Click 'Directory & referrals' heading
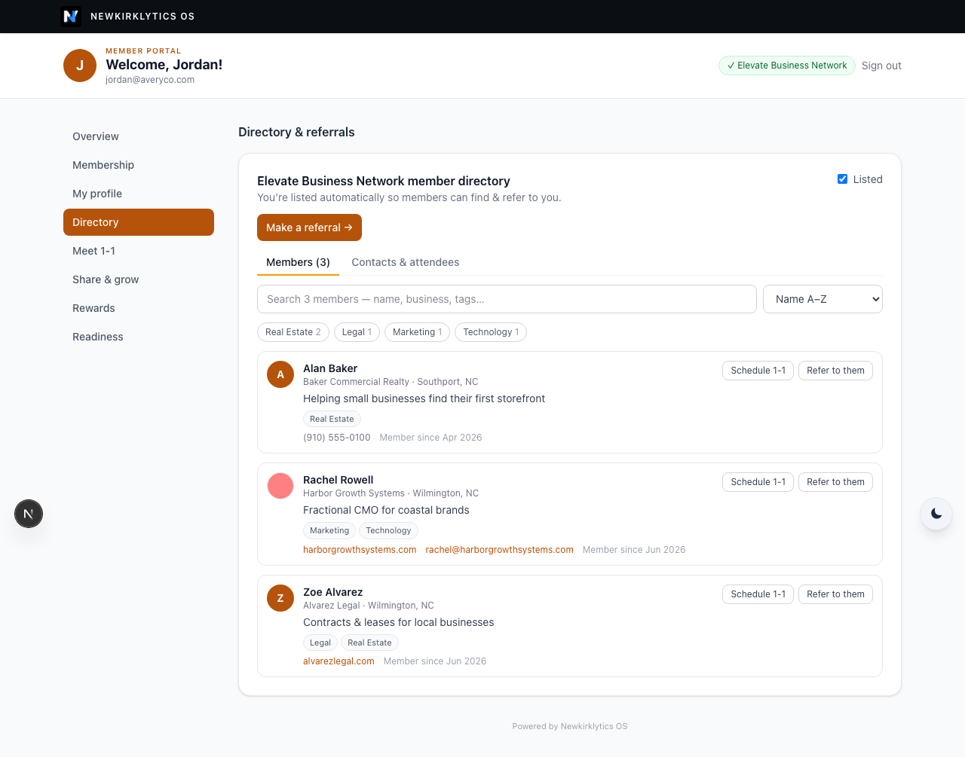The image size is (965, 757). (296, 132)
